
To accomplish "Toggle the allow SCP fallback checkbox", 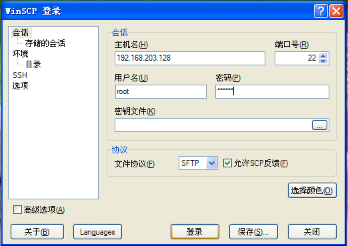I will 227,163.
